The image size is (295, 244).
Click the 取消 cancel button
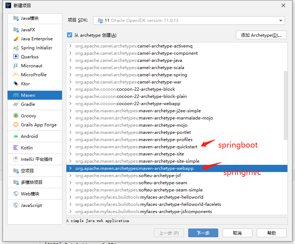click(x=237, y=233)
